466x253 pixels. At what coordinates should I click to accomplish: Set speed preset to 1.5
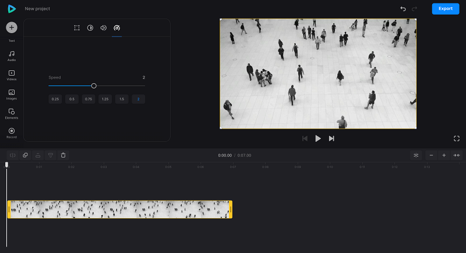(122, 99)
